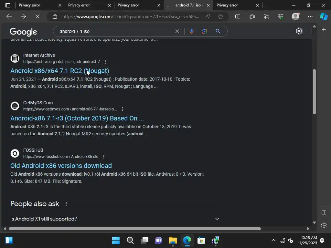This screenshot has width=331, height=248.
Task: Click the page vertical scrollbar thumb
Action: point(314,92)
